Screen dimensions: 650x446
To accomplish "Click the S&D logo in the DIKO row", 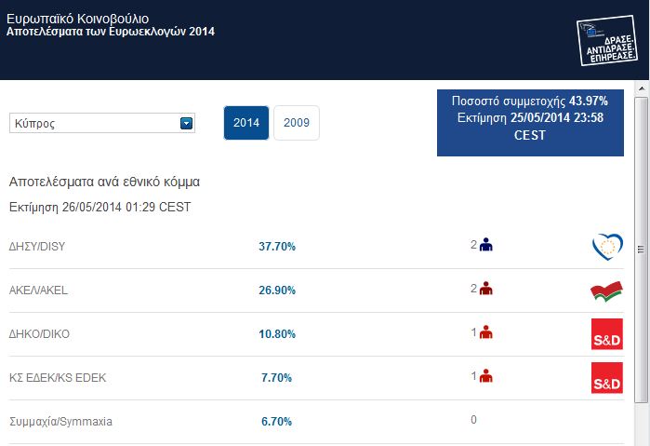I will pos(606,333).
